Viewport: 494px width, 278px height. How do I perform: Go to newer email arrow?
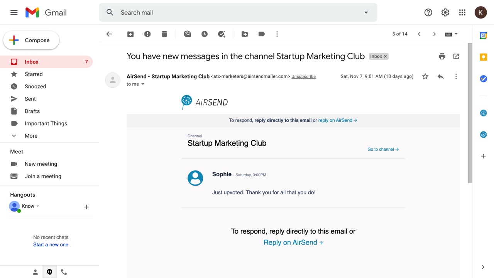pos(419,34)
